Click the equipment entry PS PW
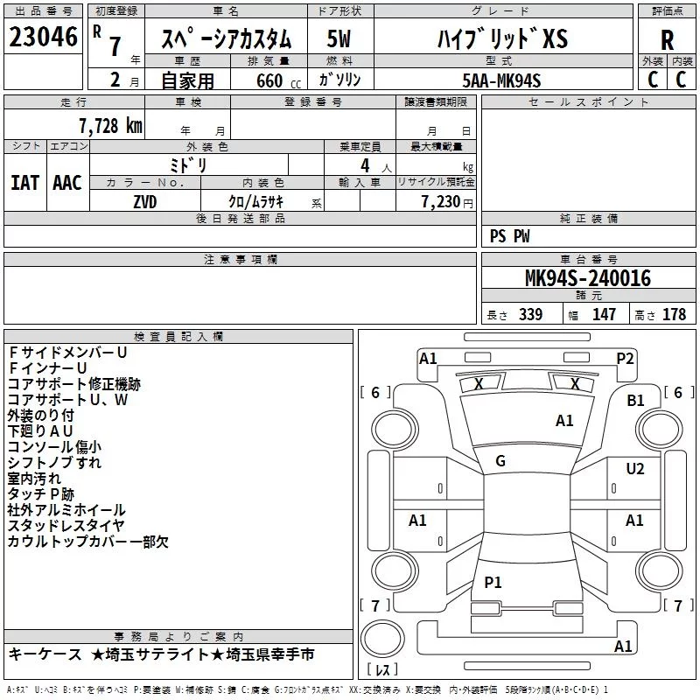700x700 pixels. 509,236
